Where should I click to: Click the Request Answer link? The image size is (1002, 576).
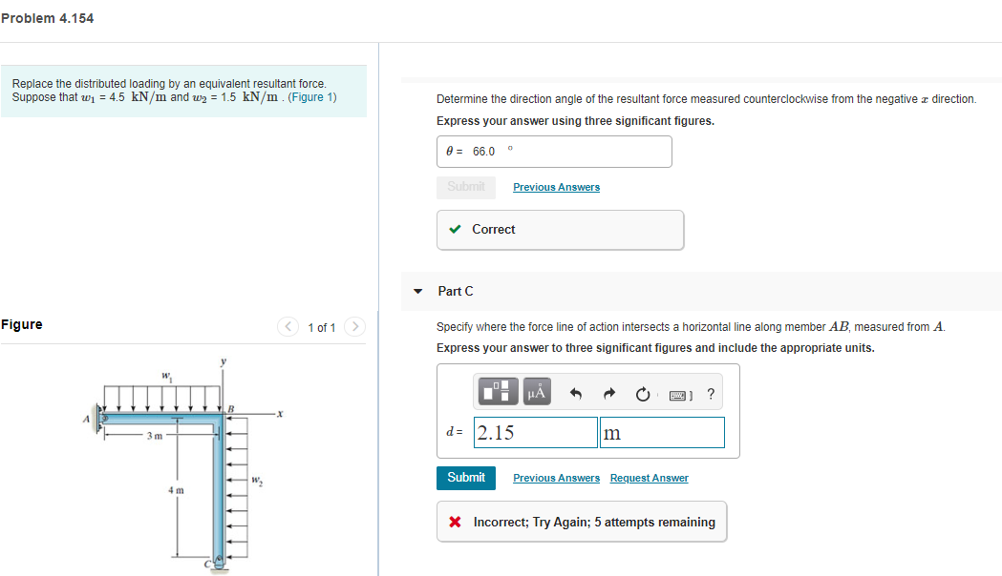tap(649, 477)
